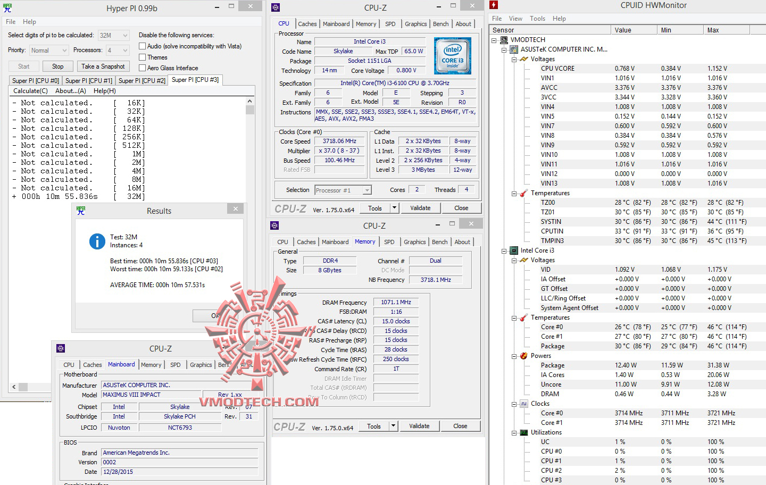Screen dimensions: 766x485
Task: Click the Stop button in Hyper PI
Action: point(58,66)
